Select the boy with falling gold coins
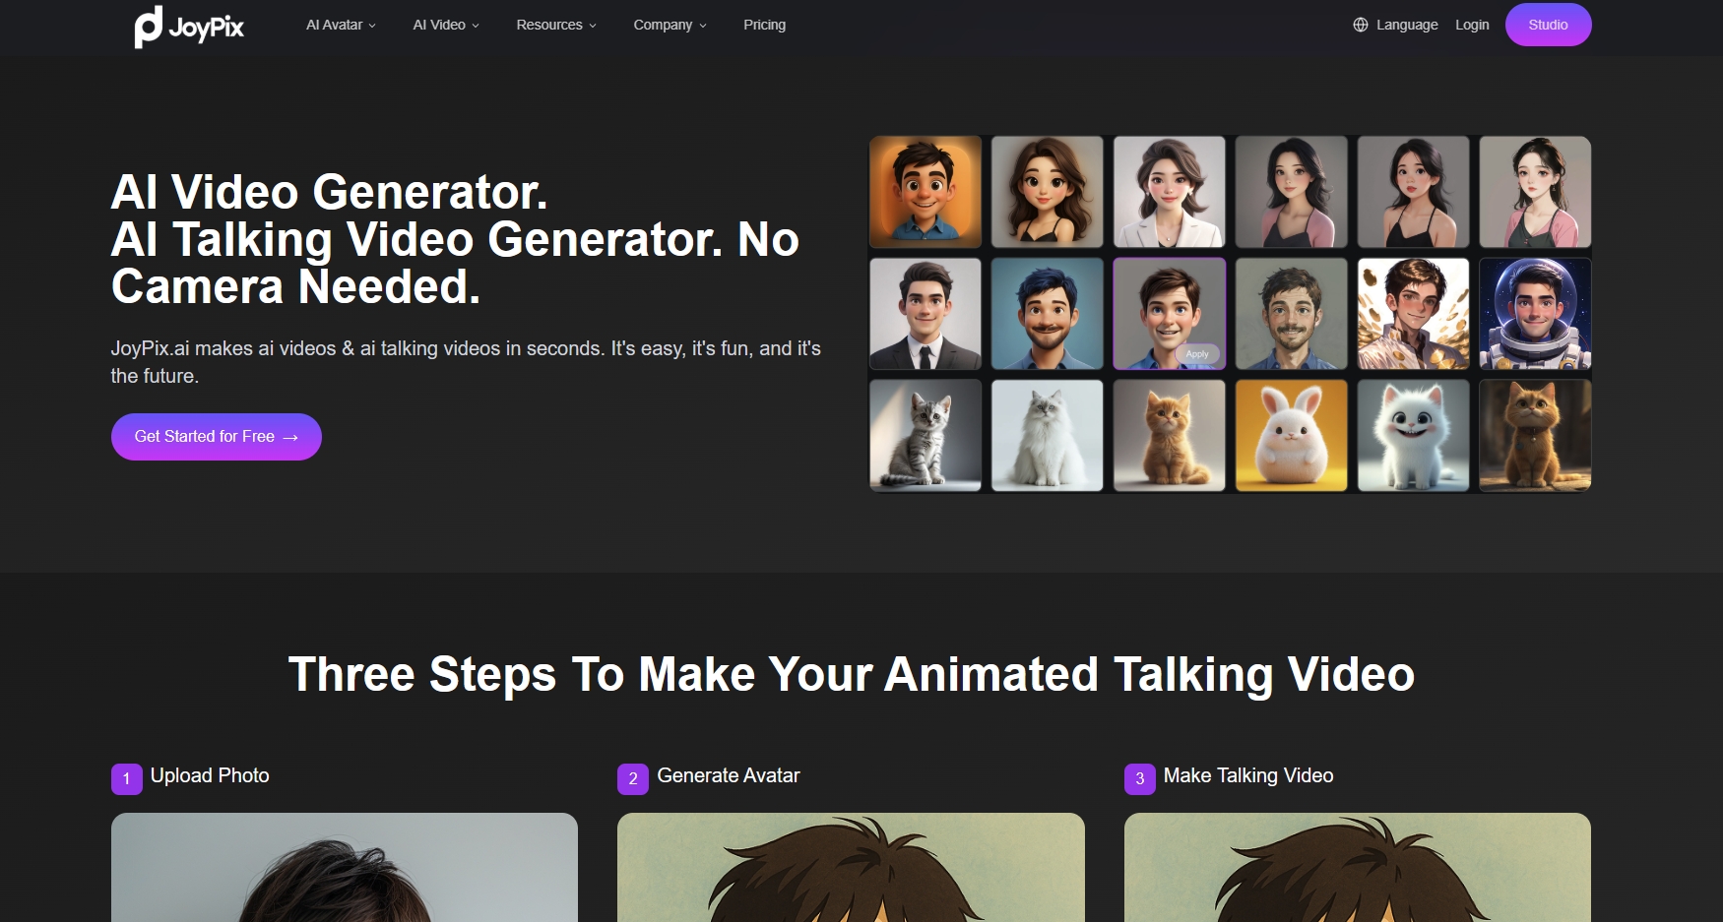The image size is (1723, 922). 1414,314
